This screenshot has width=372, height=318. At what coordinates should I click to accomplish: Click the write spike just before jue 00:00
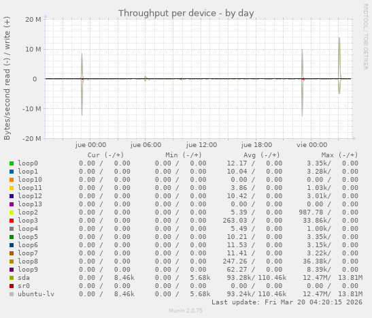point(82,66)
